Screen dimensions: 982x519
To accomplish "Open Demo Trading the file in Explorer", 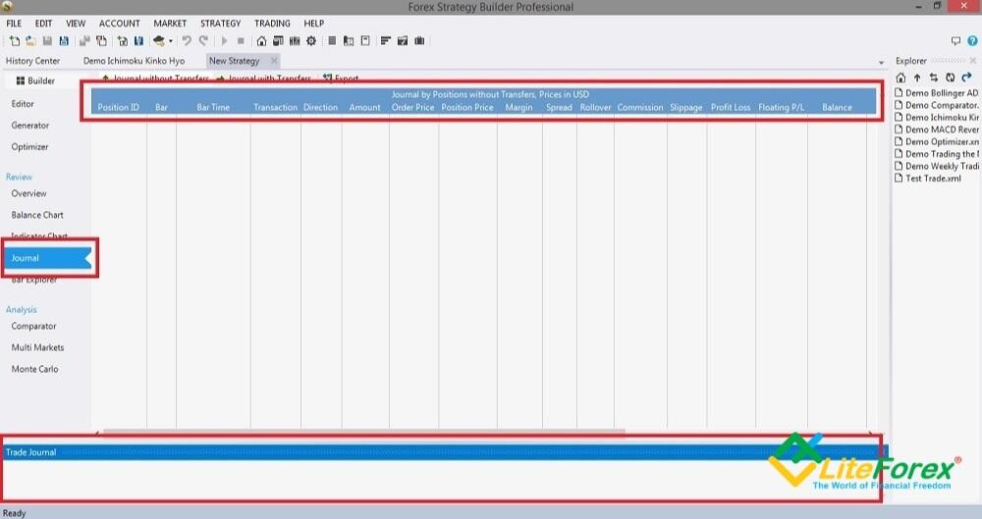I will pos(937,154).
